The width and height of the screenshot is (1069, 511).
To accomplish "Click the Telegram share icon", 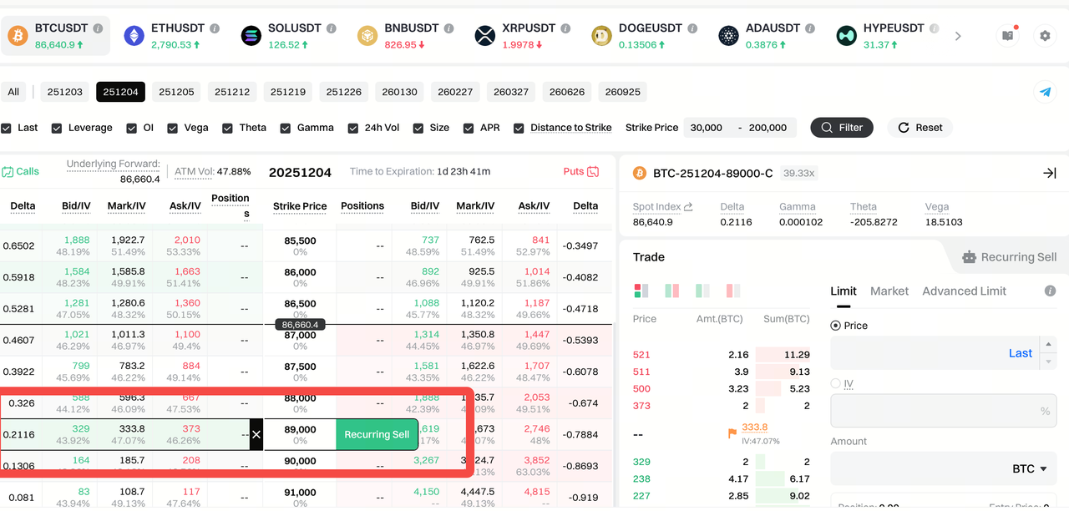I will (x=1045, y=92).
